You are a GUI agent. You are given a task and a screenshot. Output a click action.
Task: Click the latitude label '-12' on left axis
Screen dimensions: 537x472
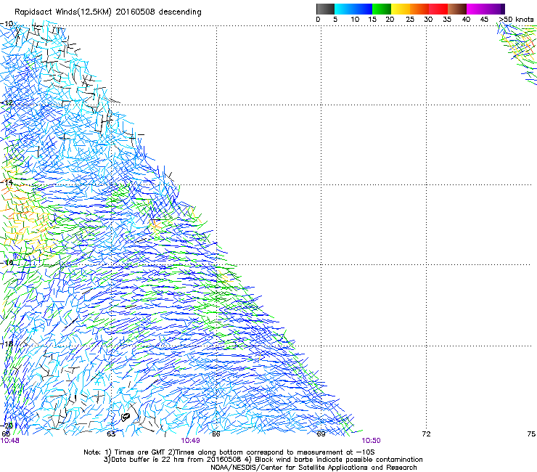point(7,103)
